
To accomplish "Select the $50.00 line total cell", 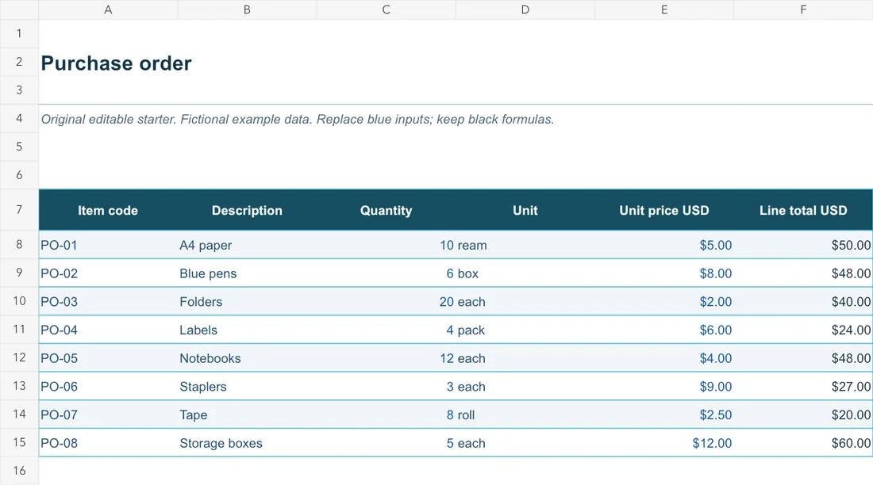I will tap(803, 245).
